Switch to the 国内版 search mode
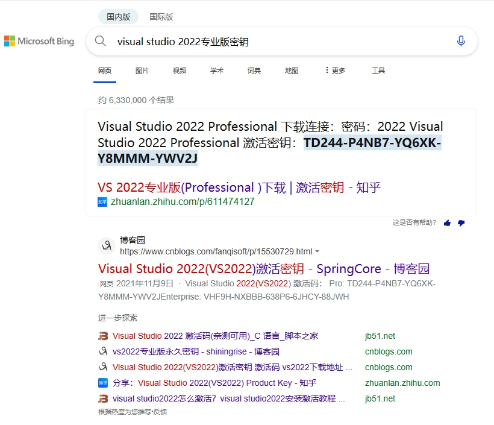Viewport: 494px width, 425px height. [x=119, y=17]
